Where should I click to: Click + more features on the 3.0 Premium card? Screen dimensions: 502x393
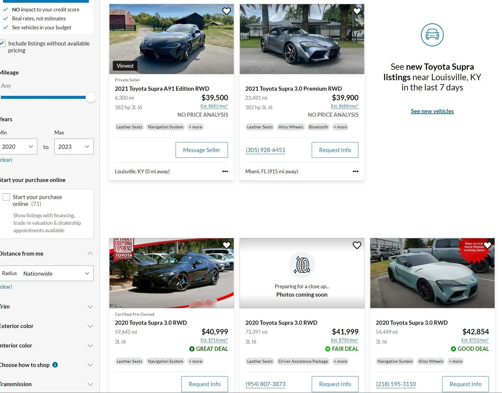(x=340, y=127)
